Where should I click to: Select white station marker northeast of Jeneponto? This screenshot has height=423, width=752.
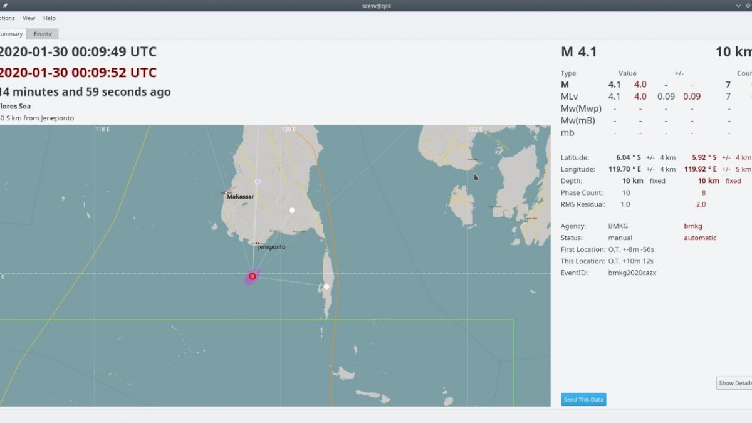[291, 210]
